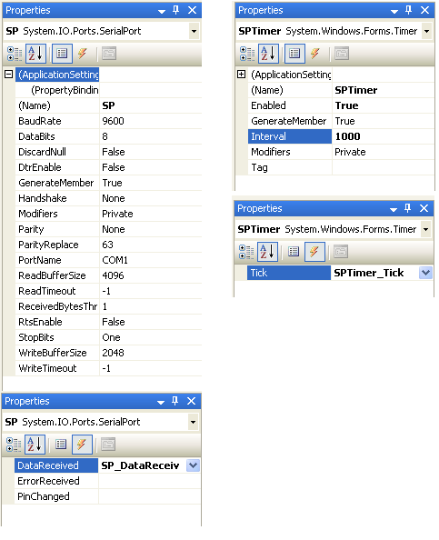Click Properties view icon in SPTimer Tick panel
The width and height of the screenshot is (439, 540).
[294, 252]
